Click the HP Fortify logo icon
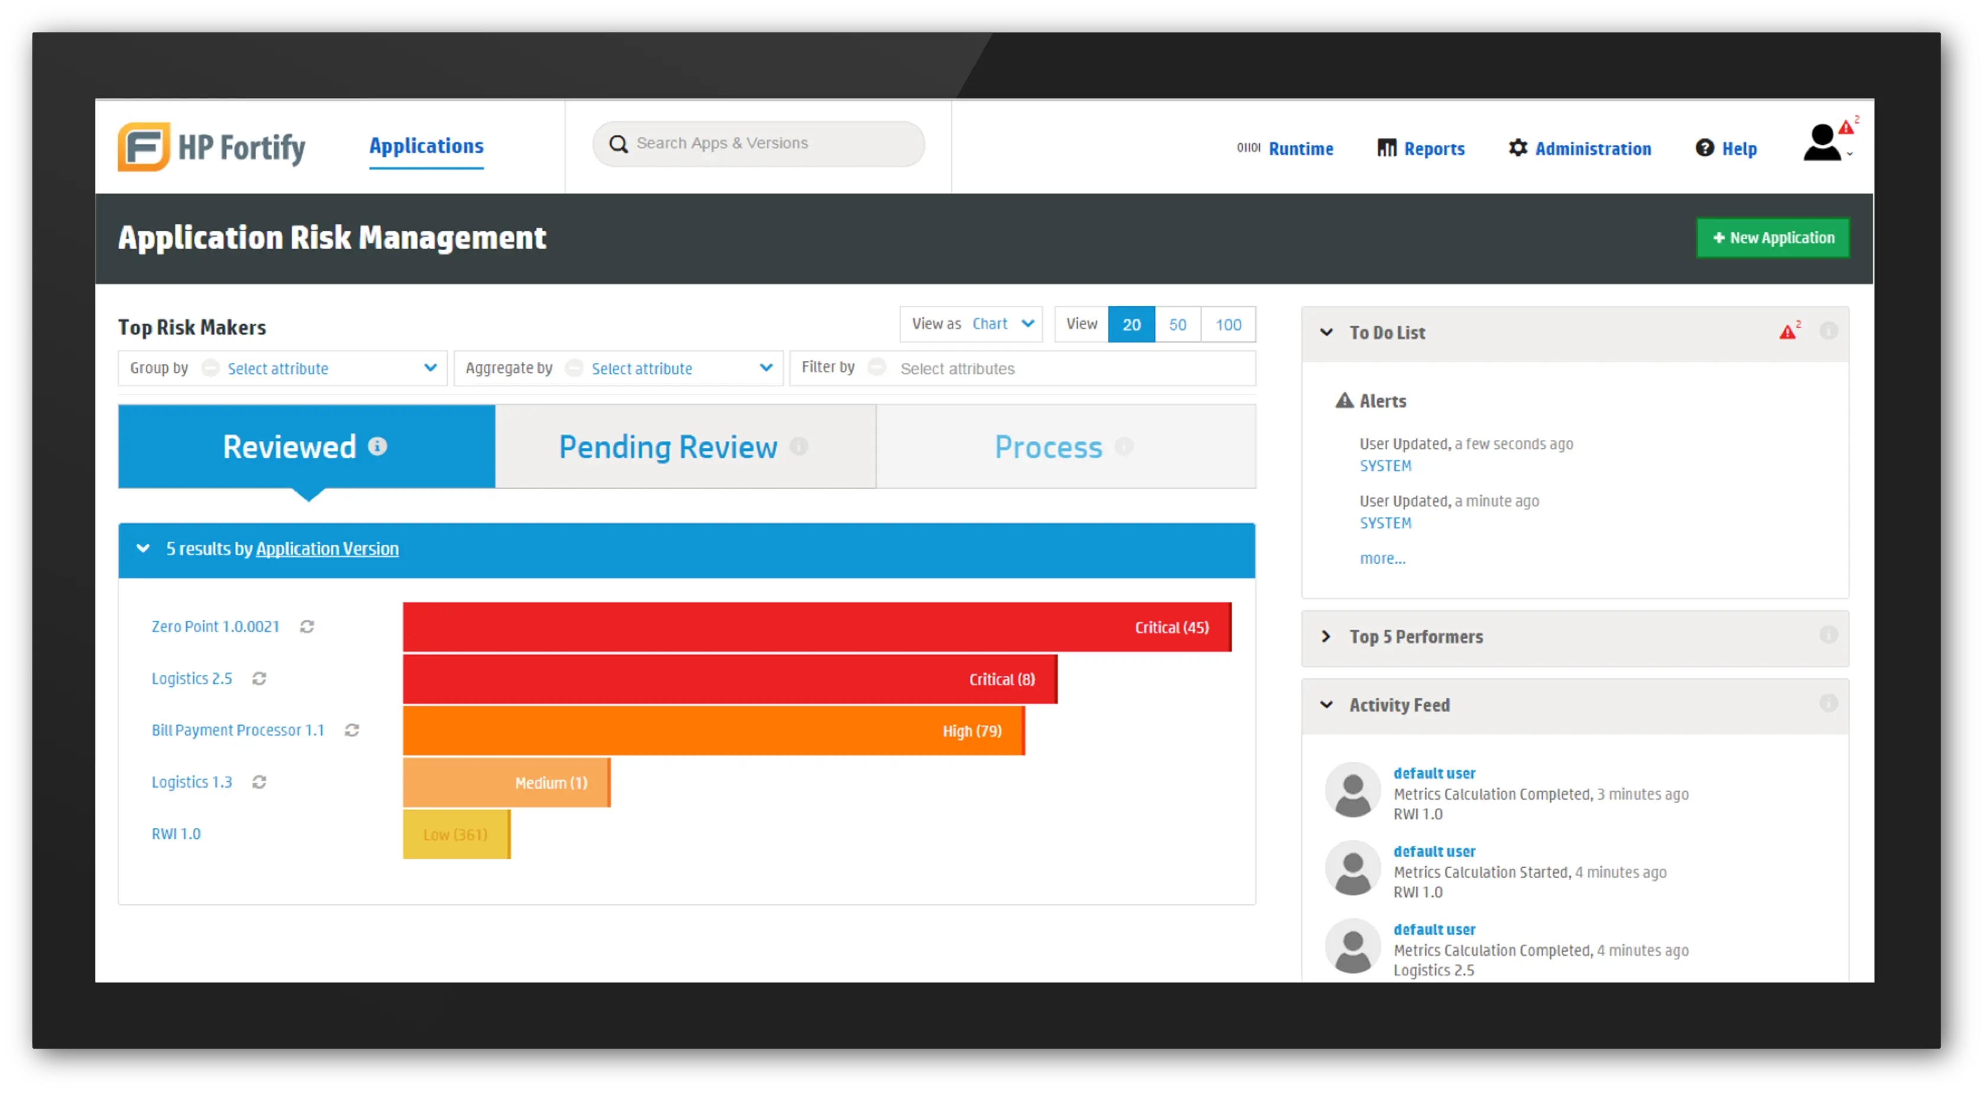The height and width of the screenshot is (1093, 1985). pyautogui.click(x=143, y=147)
